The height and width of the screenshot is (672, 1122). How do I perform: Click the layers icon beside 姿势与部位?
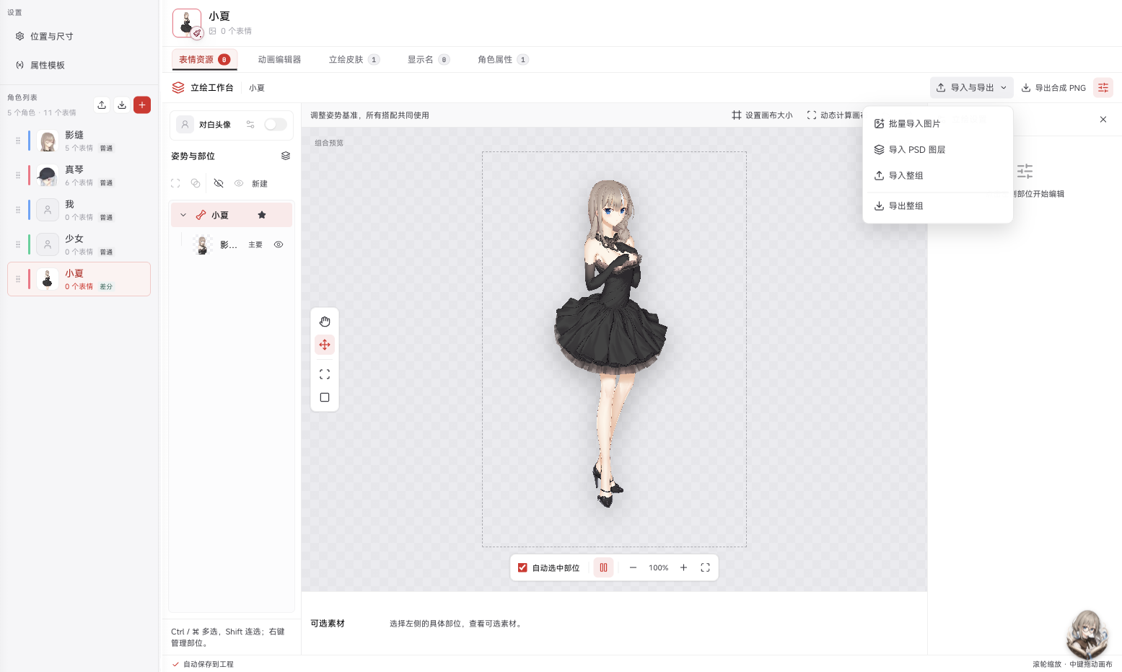click(286, 156)
